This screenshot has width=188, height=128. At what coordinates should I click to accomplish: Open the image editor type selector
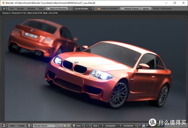click(5, 125)
